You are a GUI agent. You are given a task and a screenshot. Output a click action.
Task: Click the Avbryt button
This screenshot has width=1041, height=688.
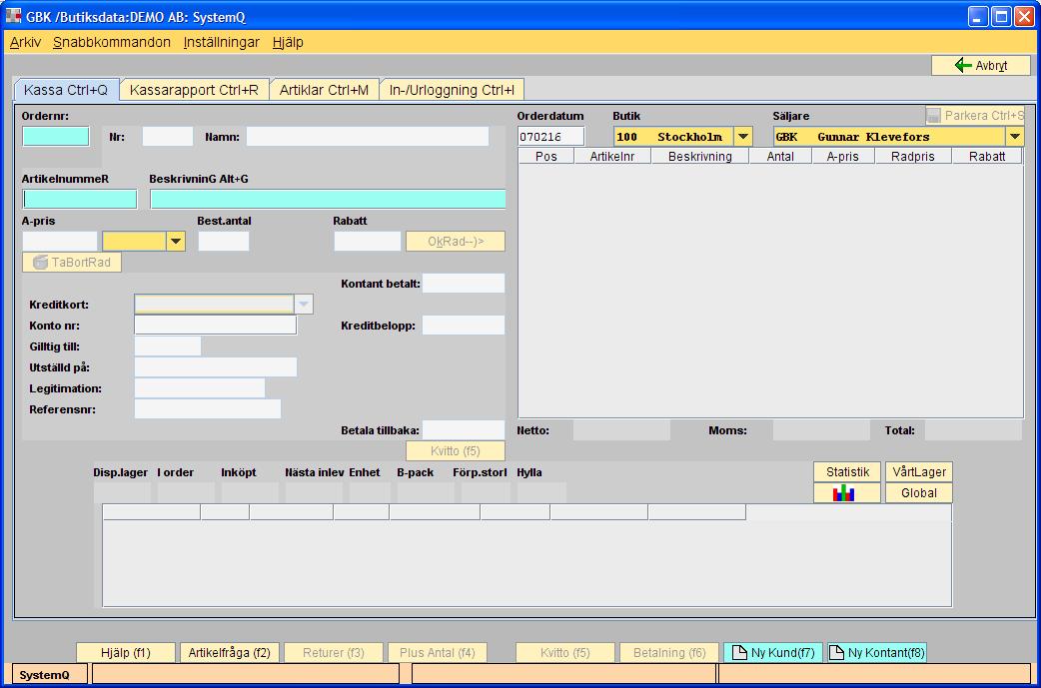click(981, 65)
